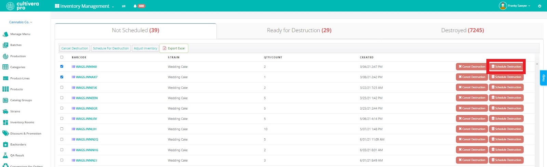Click the created date 3/22/21 7:23 AM
Image resolution: width=547 pixels, height=167 pixels.
click(371, 88)
